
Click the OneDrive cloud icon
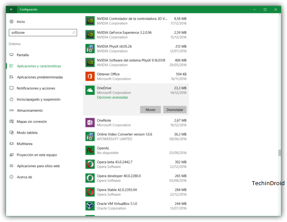point(90,90)
